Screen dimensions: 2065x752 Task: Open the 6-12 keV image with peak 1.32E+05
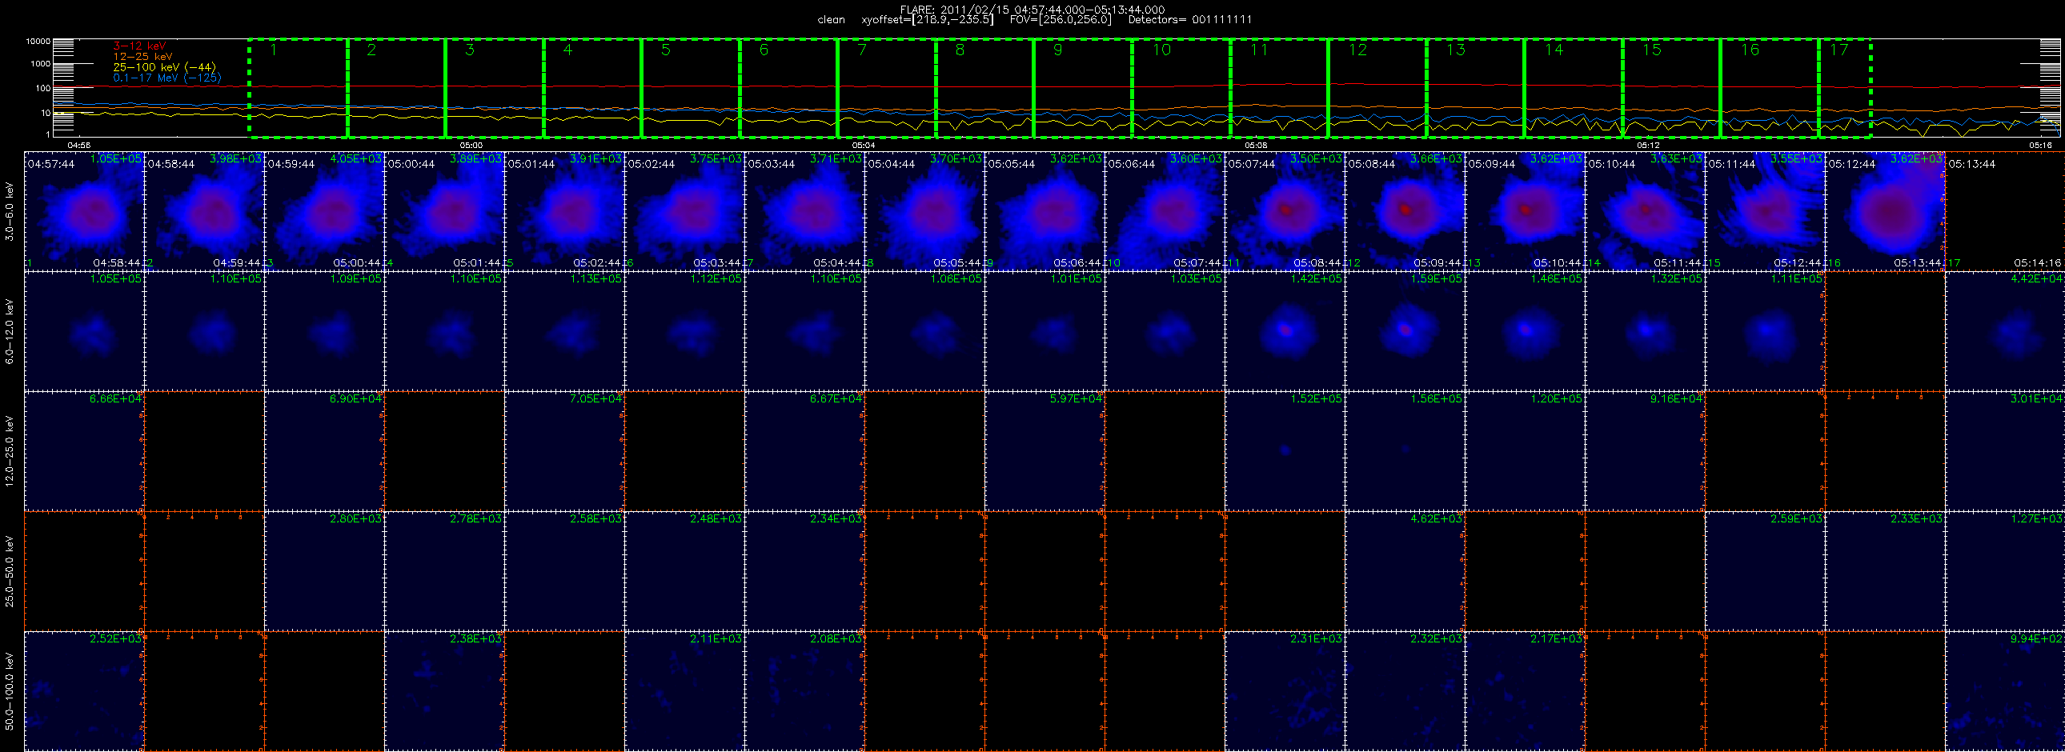click(x=1645, y=330)
